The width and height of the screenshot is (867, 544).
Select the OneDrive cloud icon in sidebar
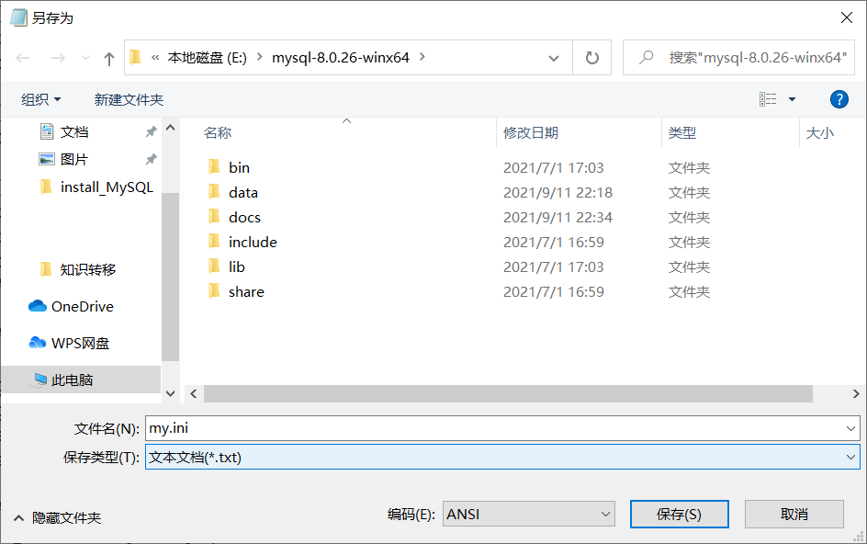[37, 306]
